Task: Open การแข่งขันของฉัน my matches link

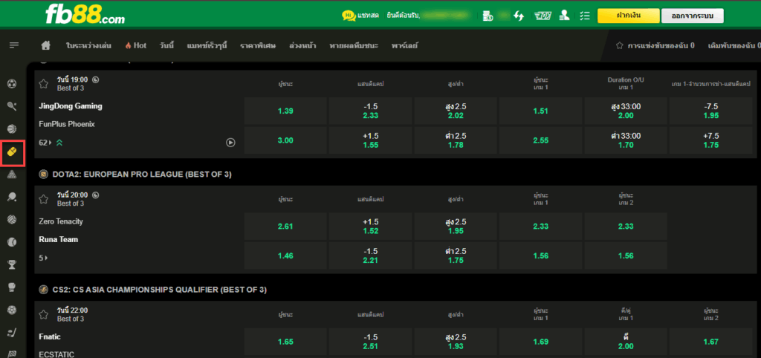Action: [655, 45]
